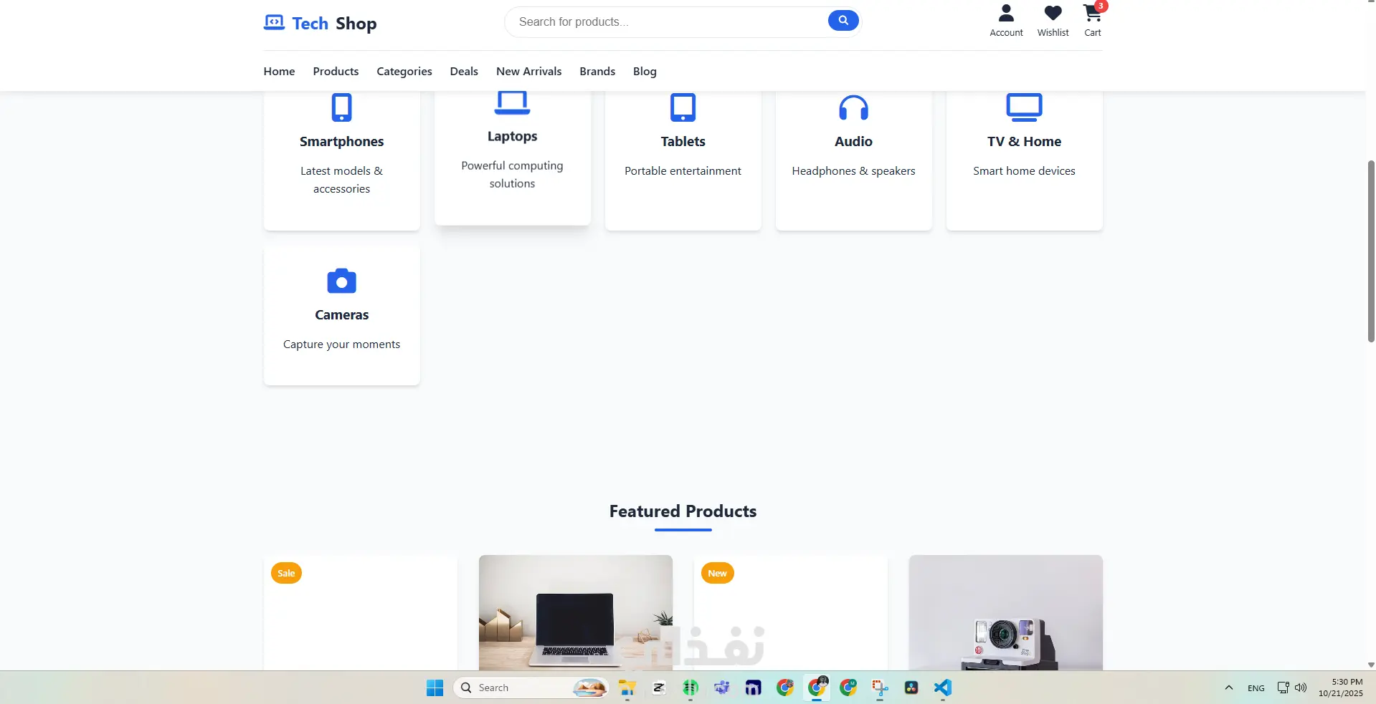Open the Smartphones category title
The width and height of the screenshot is (1376, 704).
tap(342, 141)
